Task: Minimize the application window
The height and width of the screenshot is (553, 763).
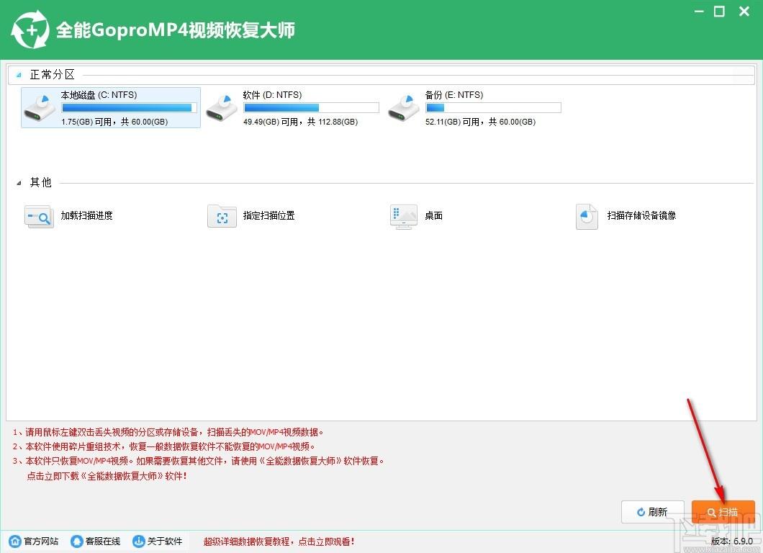Action: [x=699, y=12]
